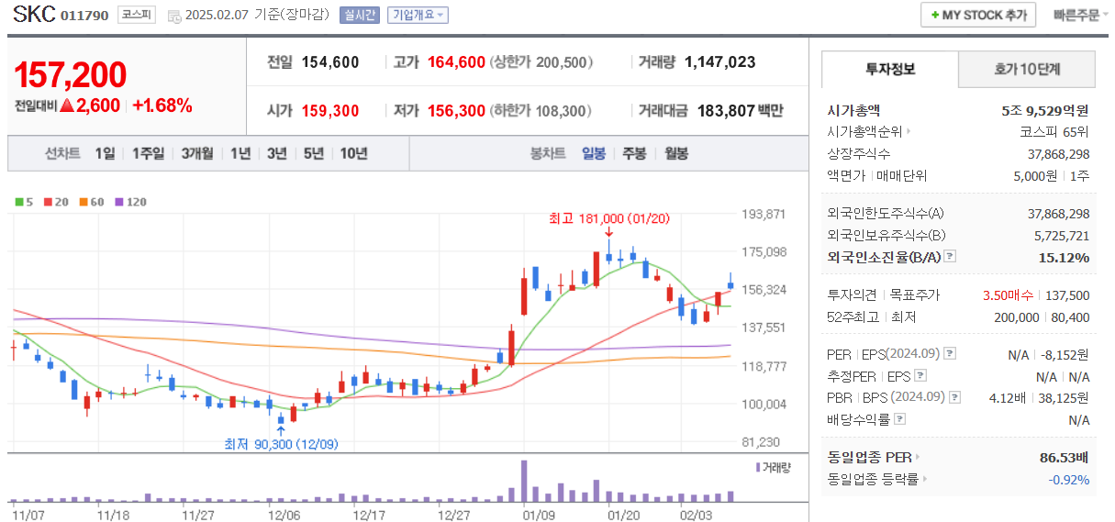1115x522 pixels.
Task: Click help icon next to 추정PER EPS
Action: [920, 375]
